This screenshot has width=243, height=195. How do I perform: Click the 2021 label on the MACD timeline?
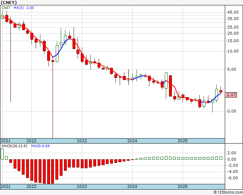coord(6,186)
